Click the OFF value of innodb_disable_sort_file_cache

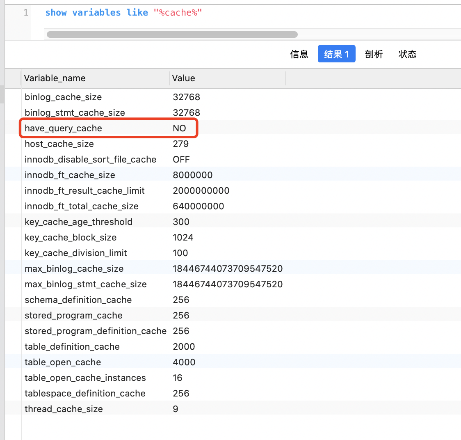tap(181, 160)
